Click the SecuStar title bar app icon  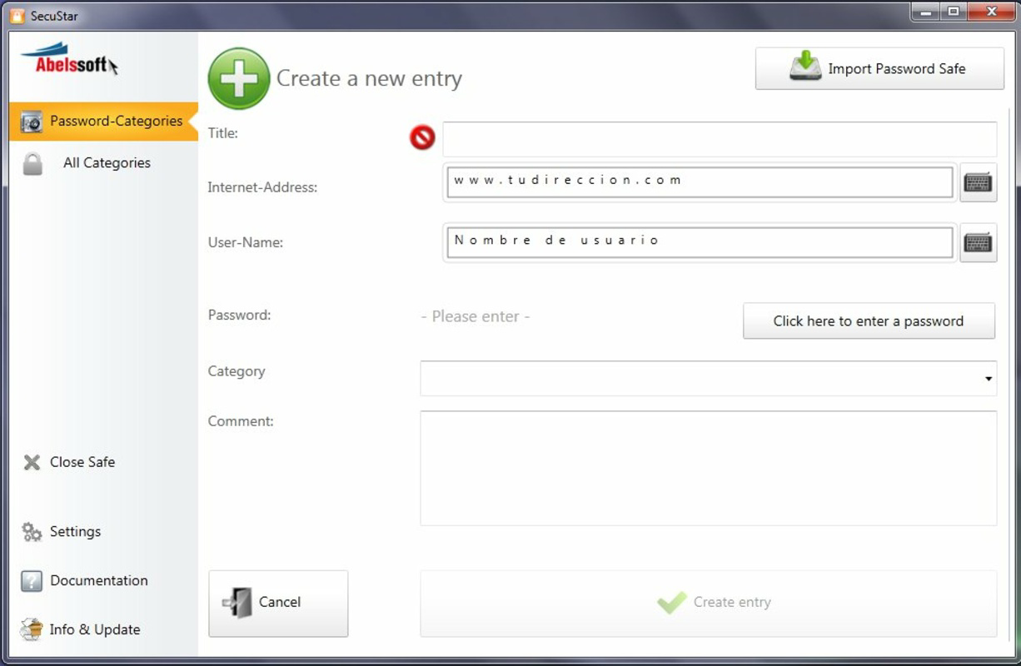coord(17,16)
